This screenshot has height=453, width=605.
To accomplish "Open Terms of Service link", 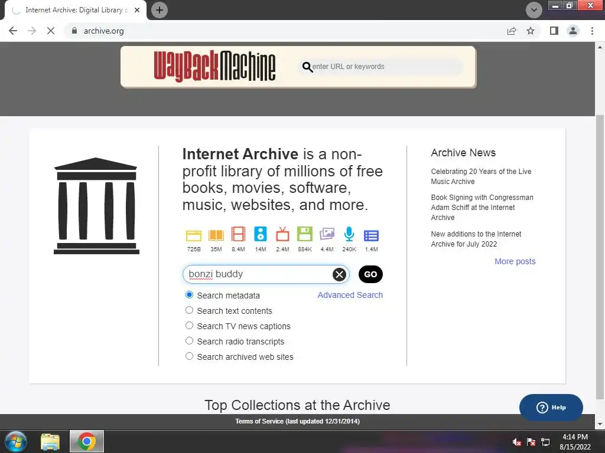I will coord(298,421).
